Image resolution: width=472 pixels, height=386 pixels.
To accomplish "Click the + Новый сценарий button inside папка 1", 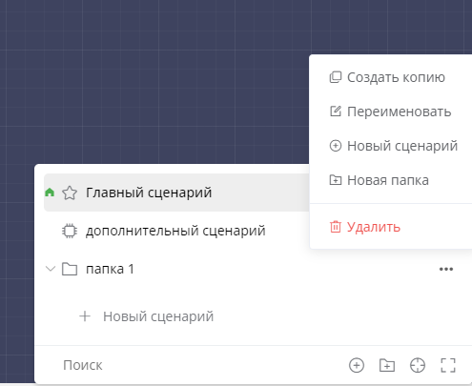I will point(146,316).
